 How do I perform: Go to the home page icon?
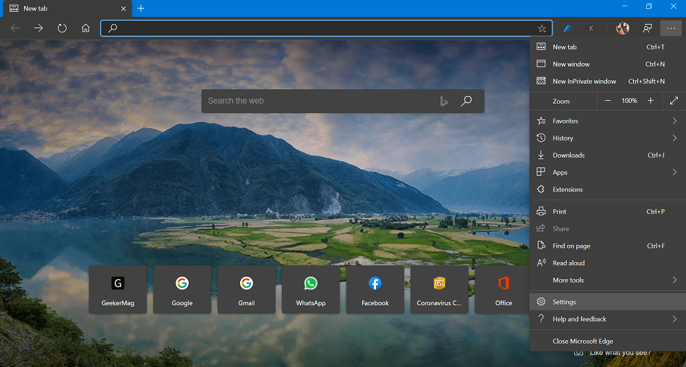[86, 28]
